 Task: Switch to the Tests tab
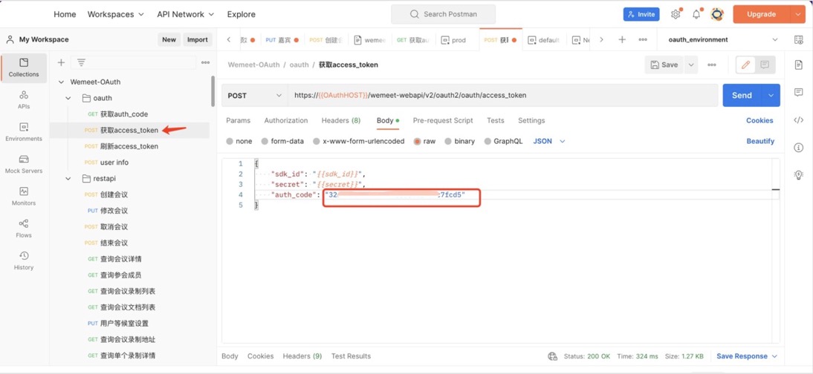(x=495, y=121)
